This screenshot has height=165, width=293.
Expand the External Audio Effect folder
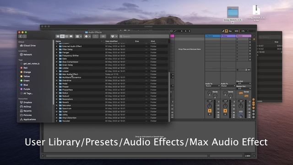57,46
